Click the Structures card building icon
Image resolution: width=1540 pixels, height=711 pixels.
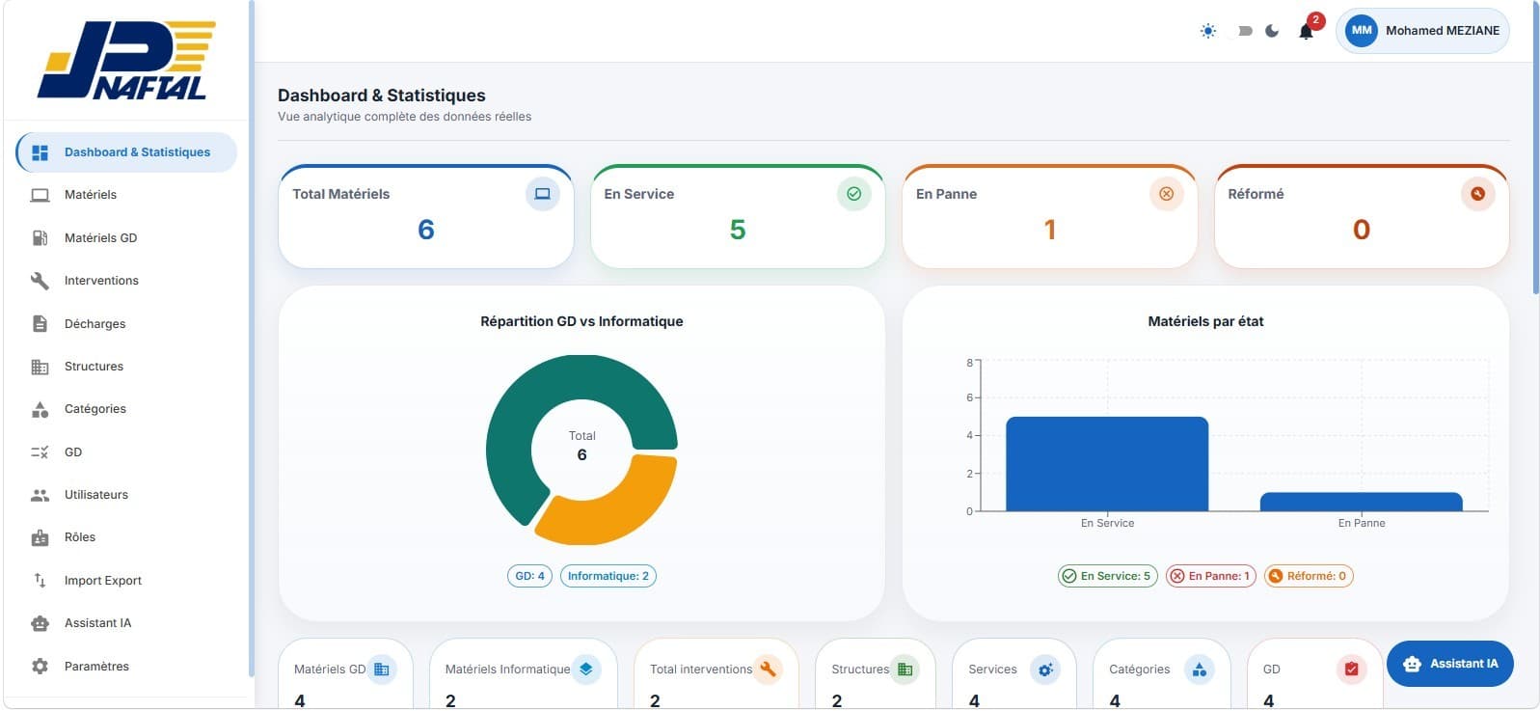pos(905,669)
